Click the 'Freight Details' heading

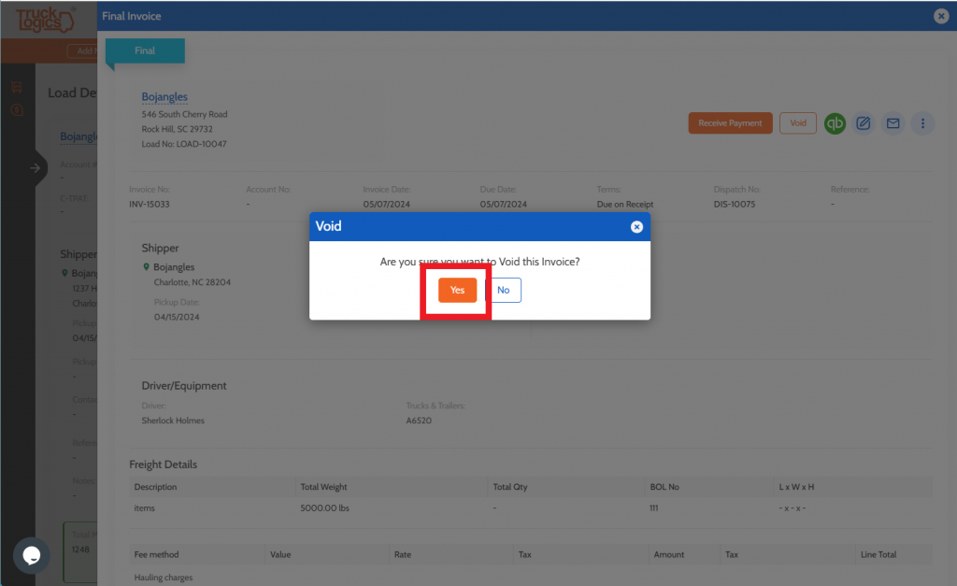(x=163, y=465)
